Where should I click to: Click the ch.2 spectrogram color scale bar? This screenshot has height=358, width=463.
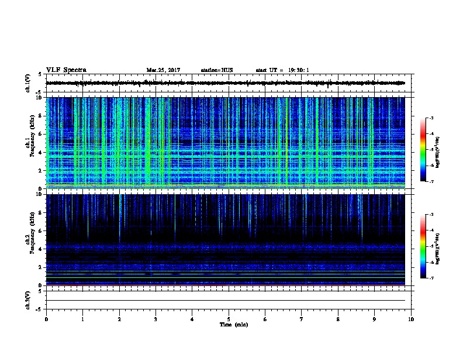tap(423, 246)
